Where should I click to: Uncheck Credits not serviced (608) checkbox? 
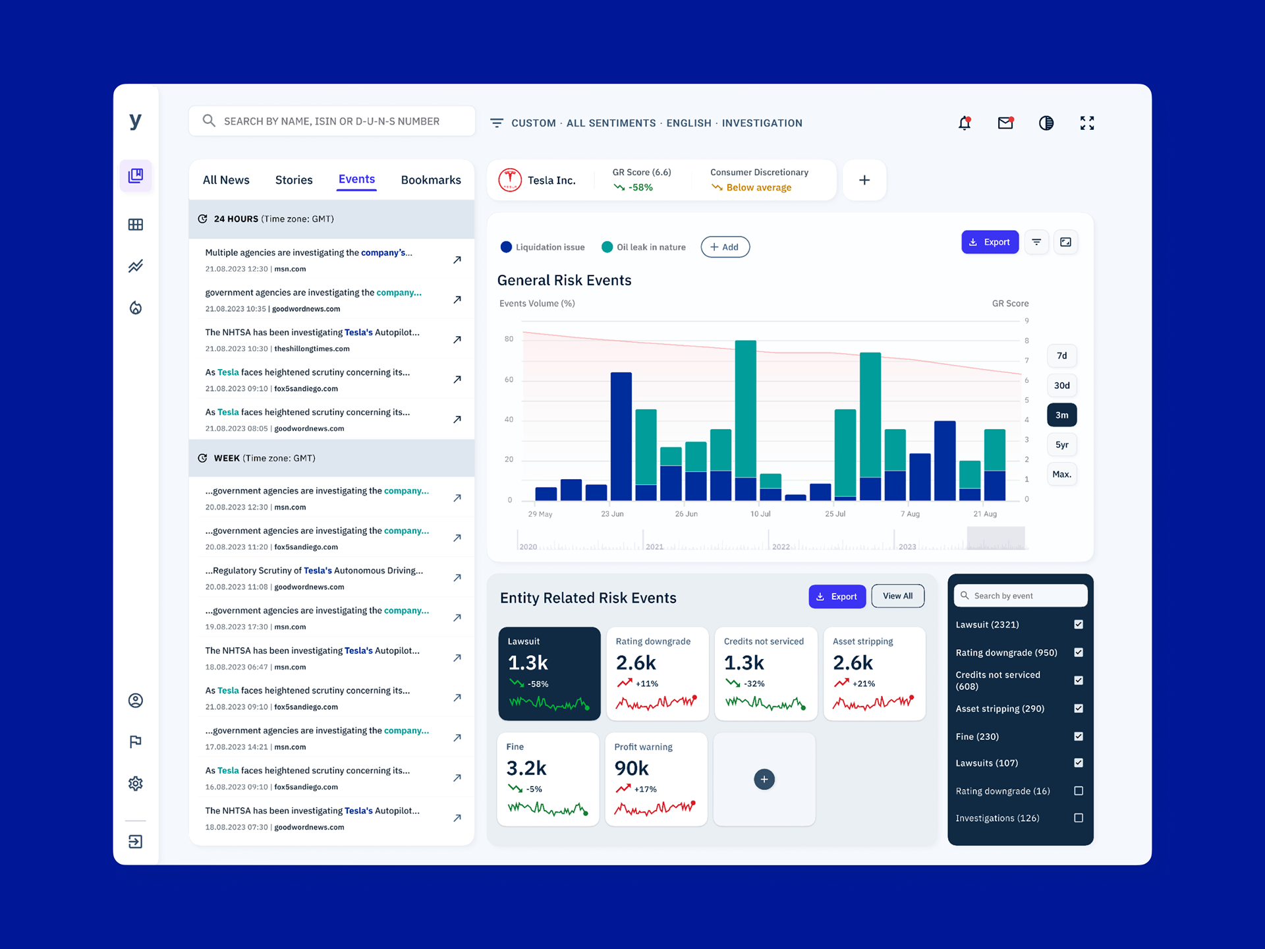coord(1079,680)
